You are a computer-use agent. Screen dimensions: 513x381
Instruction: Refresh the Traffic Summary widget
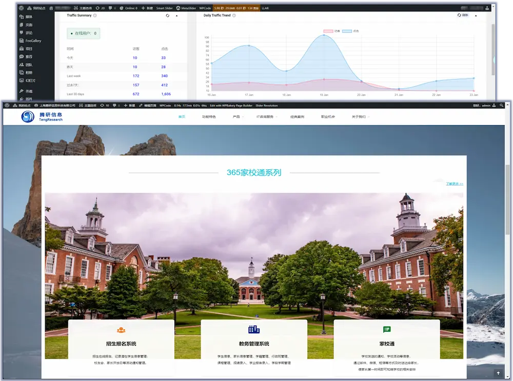pyautogui.click(x=167, y=15)
